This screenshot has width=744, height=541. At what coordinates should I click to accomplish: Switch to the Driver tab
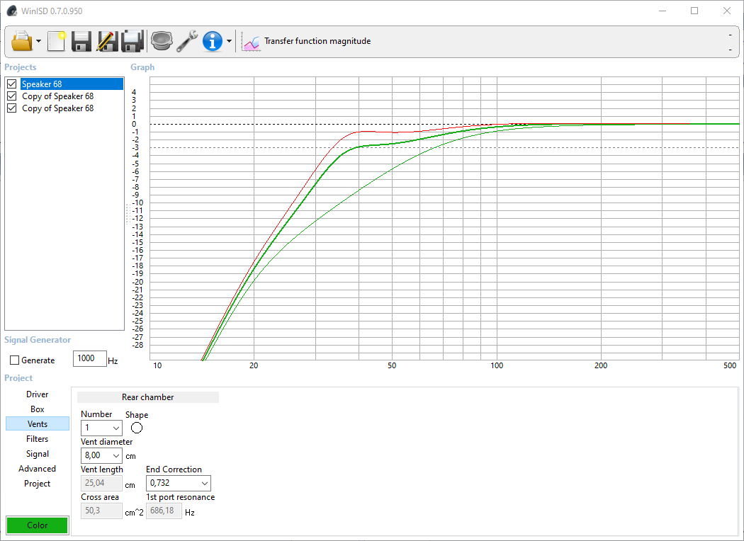(38, 394)
